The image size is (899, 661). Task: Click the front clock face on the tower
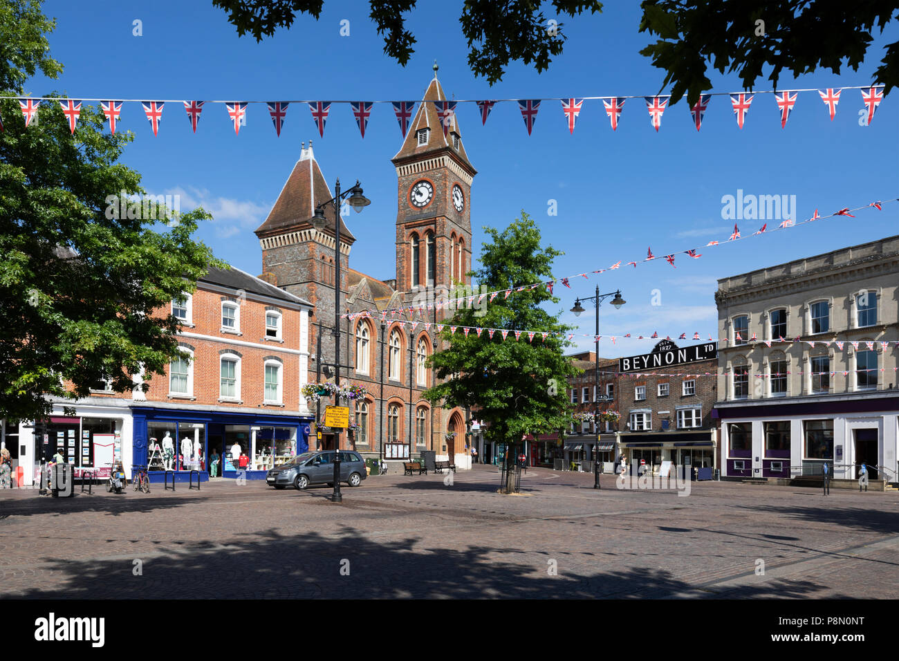coord(421,194)
